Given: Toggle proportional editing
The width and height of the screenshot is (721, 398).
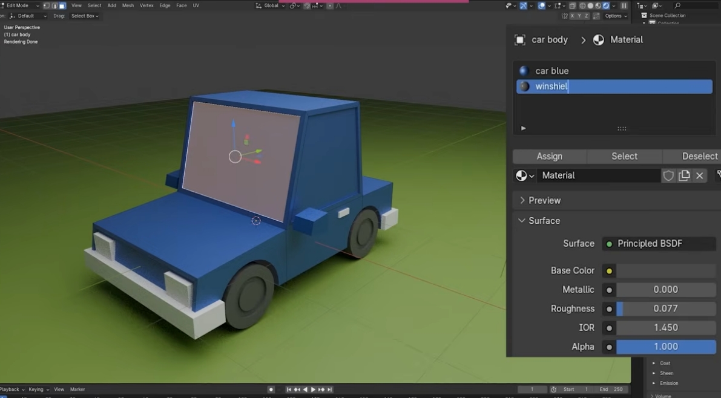Looking at the screenshot, I should pos(330,5).
